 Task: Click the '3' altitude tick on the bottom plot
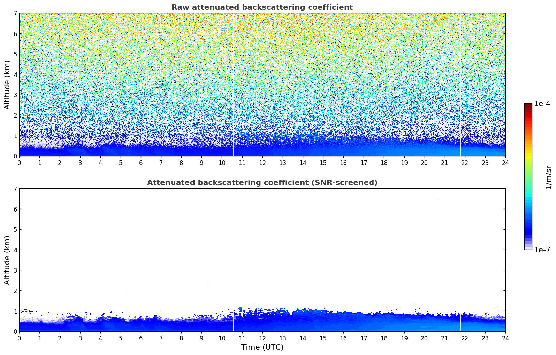pyautogui.click(x=15, y=270)
